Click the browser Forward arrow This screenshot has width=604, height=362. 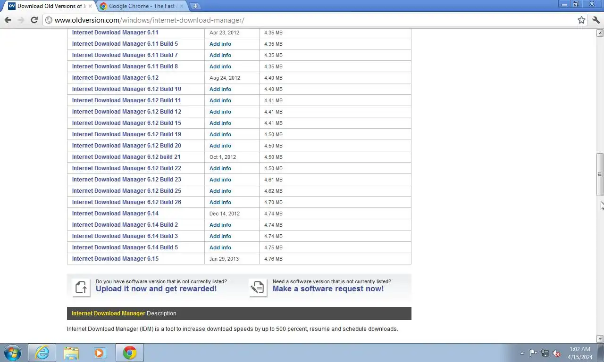tap(21, 20)
